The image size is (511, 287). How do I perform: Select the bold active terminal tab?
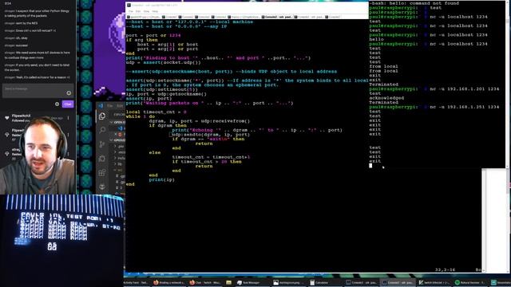point(277,17)
